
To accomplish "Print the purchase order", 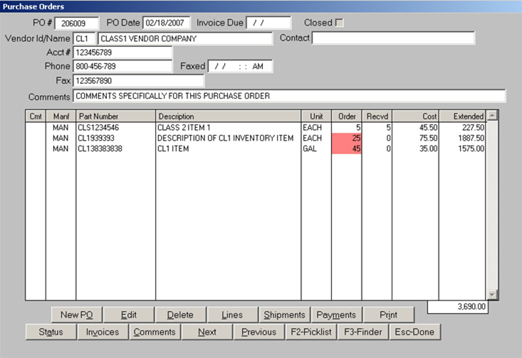I will [x=388, y=315].
